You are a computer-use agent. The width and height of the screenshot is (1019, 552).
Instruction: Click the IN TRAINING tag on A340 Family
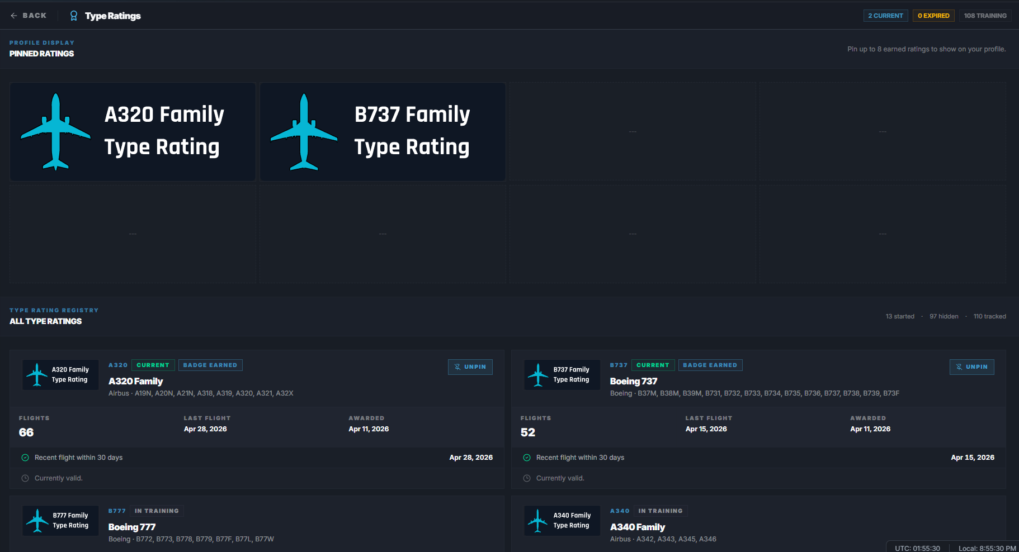pos(661,511)
